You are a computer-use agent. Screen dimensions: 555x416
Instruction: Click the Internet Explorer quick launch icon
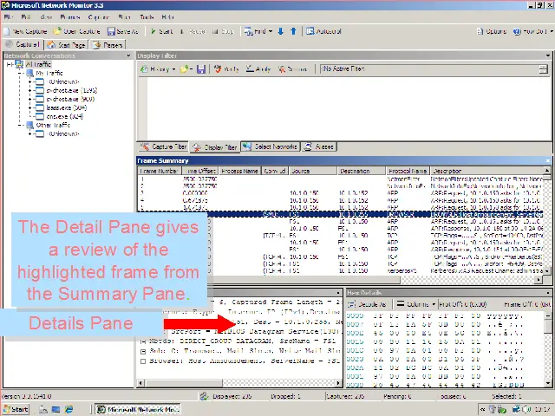[x=69, y=409]
